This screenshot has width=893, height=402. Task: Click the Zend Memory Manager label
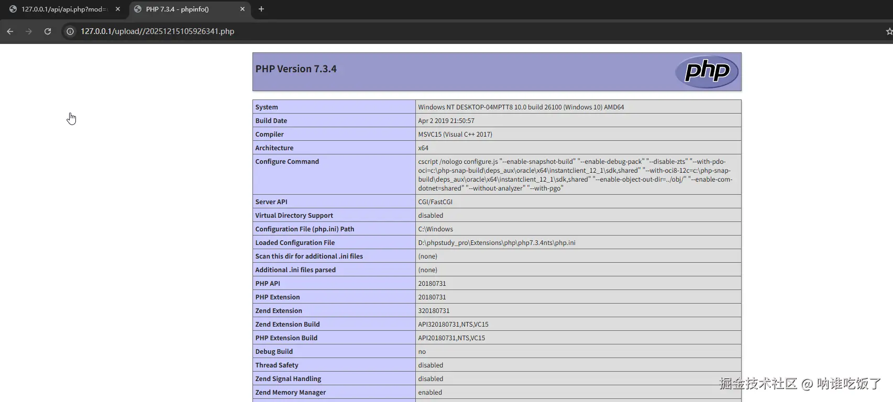click(x=291, y=392)
